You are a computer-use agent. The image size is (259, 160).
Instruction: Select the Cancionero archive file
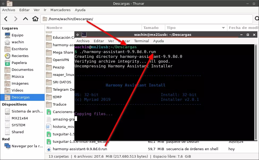(x=60, y=112)
